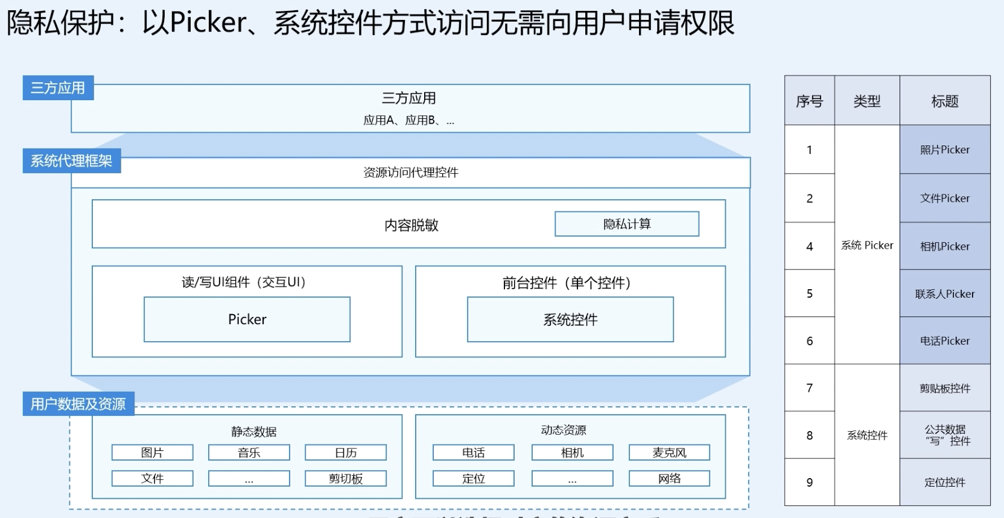Viewport: 1004px width, 518px height.
Task: Select the table cell numbered 1
Action: tap(810, 150)
